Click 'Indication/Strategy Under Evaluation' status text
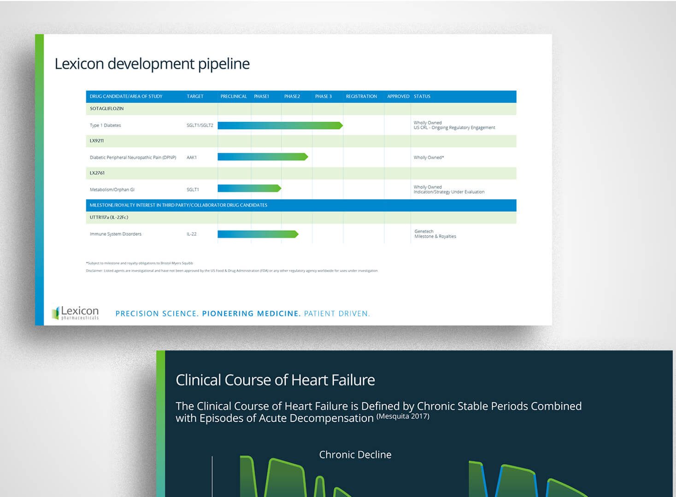Screen dimensions: 676x497 [449, 192]
